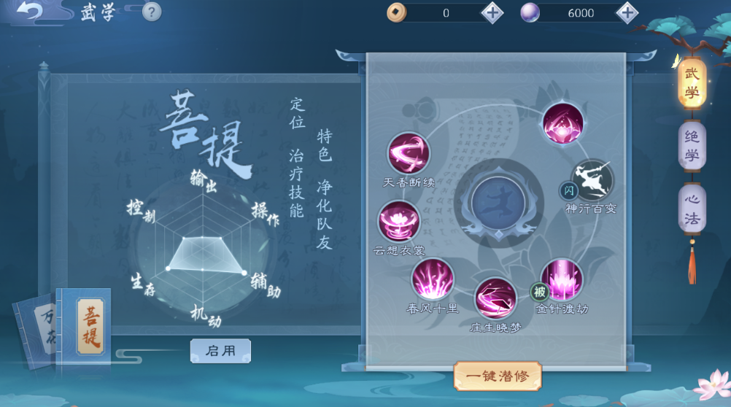731x407 pixels.
Task: Click the 启用 button
Action: tap(220, 351)
